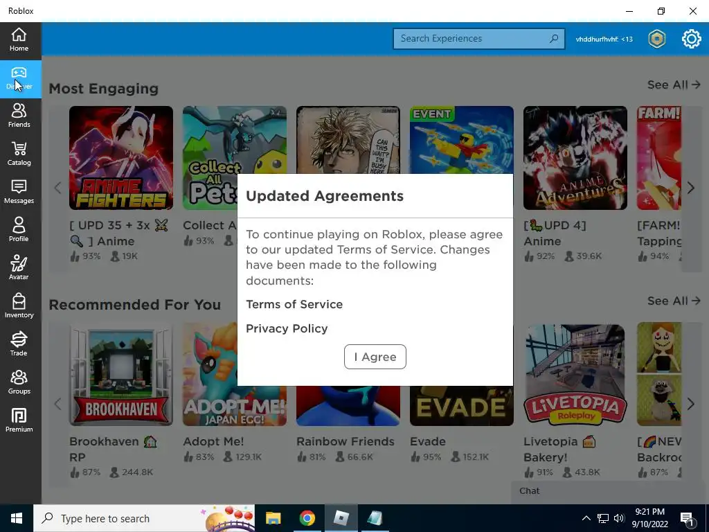Open the Anime Fighters thumbnail
The height and width of the screenshot is (532, 709).
coord(121,158)
